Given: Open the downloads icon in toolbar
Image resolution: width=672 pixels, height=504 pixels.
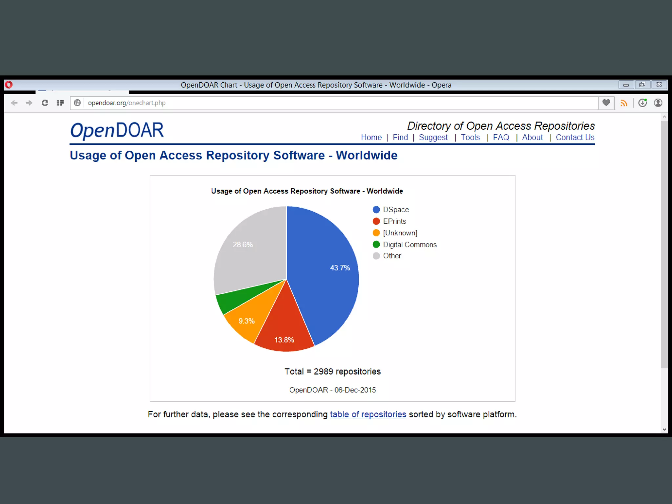Looking at the screenshot, I should [x=642, y=103].
